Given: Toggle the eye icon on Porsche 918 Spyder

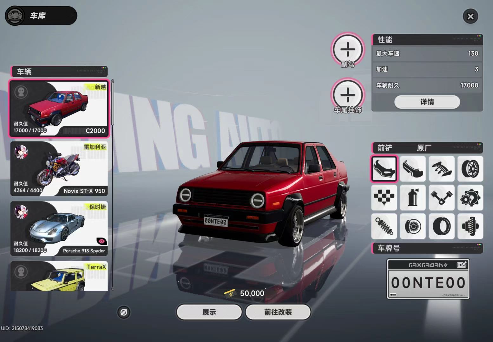Looking at the screenshot, I should point(102,241).
